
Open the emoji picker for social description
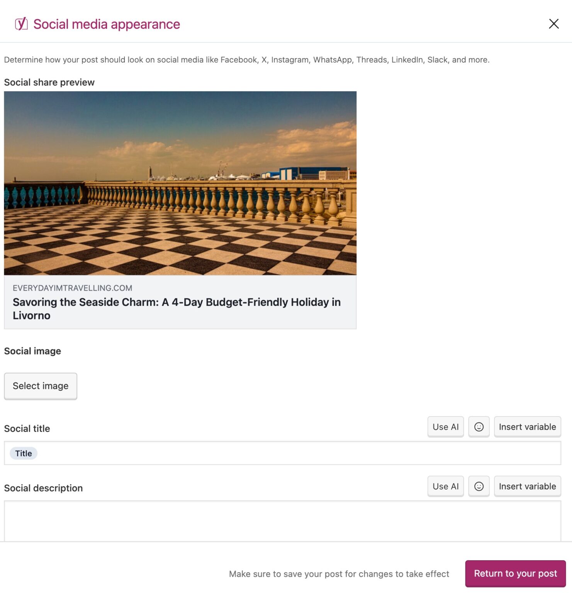click(x=479, y=486)
